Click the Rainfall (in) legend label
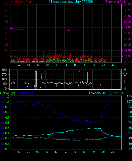Viewport: 132px width, 161px height. [x=8, y=93]
